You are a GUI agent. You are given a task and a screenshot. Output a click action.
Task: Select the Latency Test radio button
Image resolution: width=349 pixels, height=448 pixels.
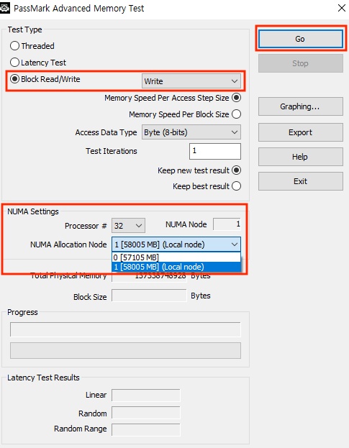point(14,63)
